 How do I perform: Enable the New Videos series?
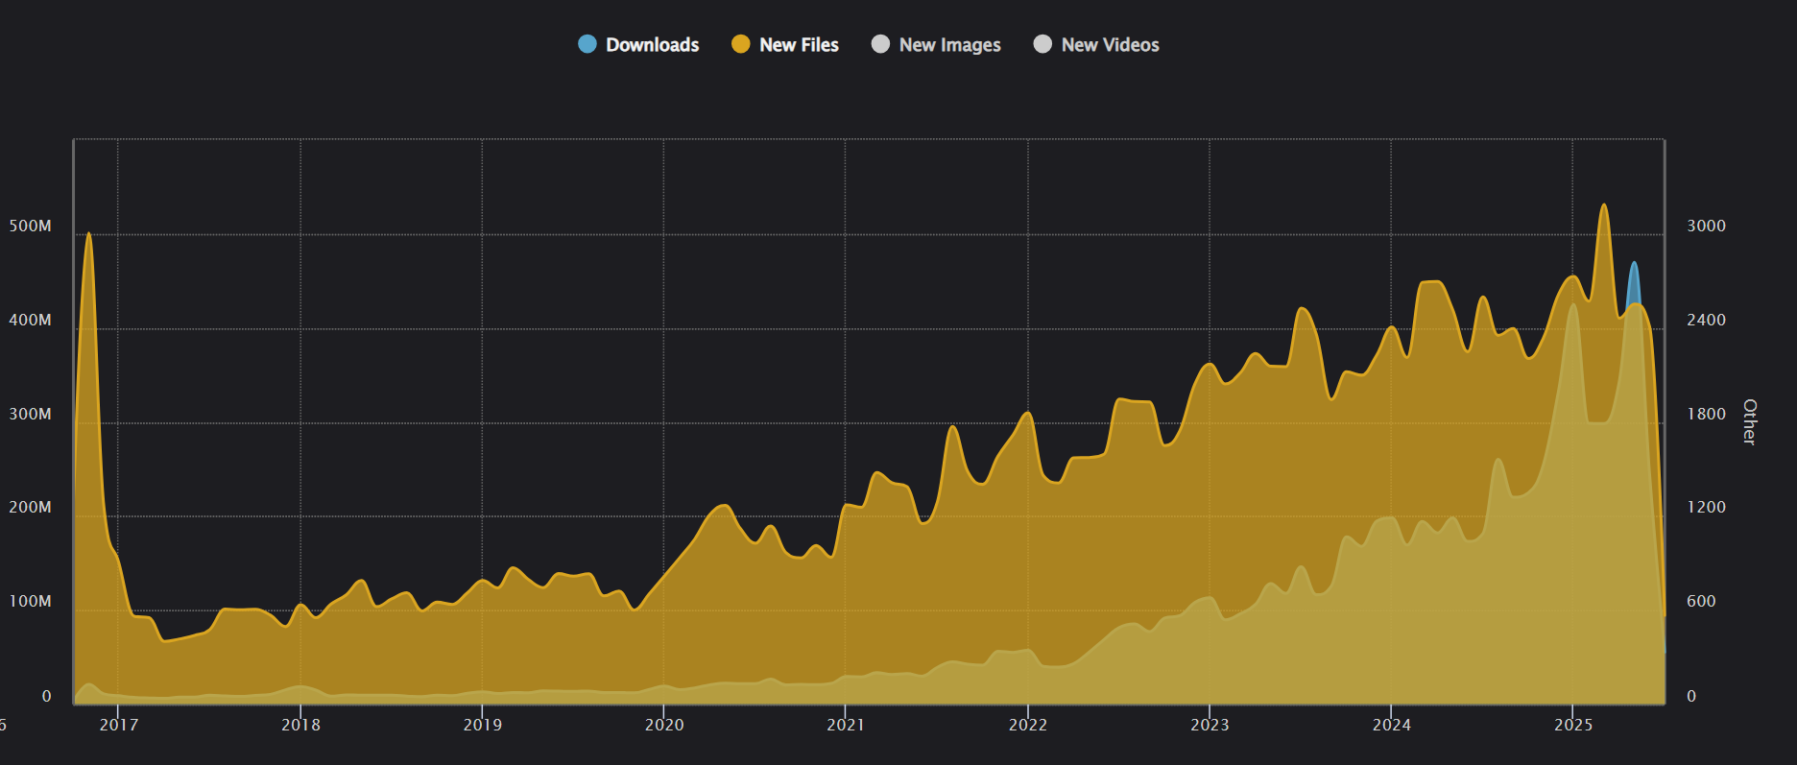pyautogui.click(x=1095, y=45)
